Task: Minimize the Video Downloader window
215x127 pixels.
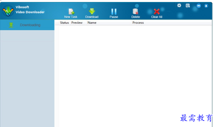Action: pyautogui.click(x=199, y=6)
